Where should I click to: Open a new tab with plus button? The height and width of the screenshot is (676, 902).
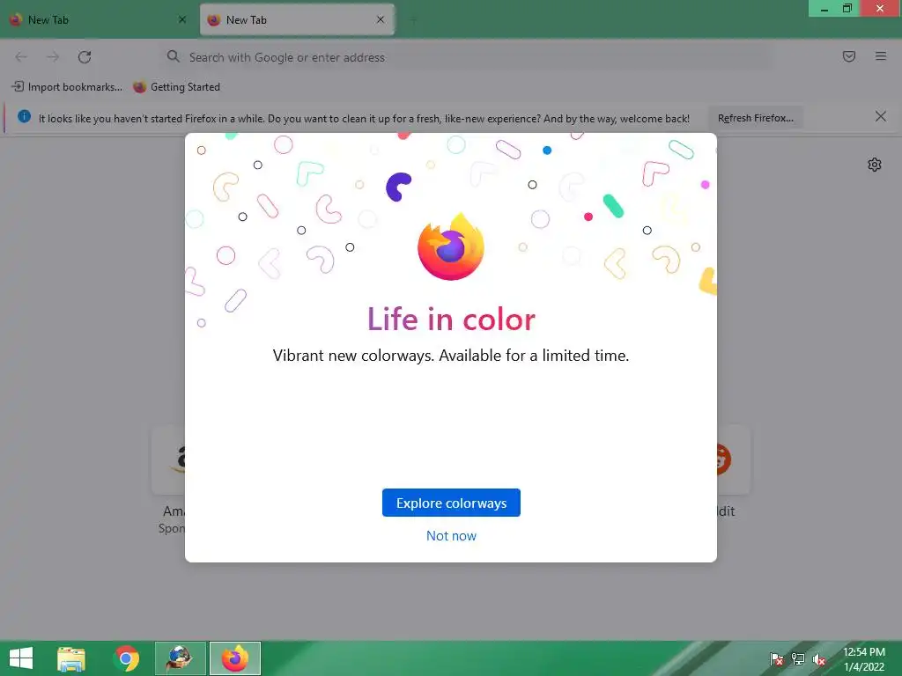(412, 20)
